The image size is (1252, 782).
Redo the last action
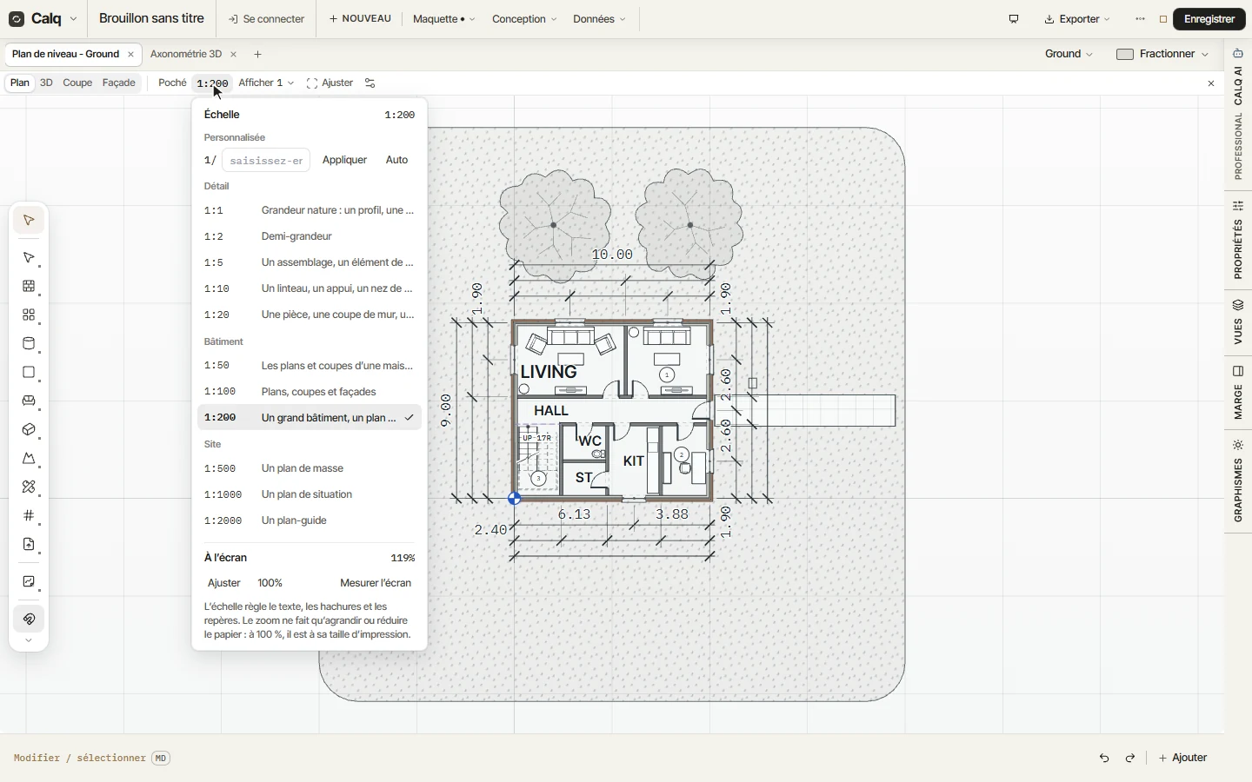(1130, 759)
